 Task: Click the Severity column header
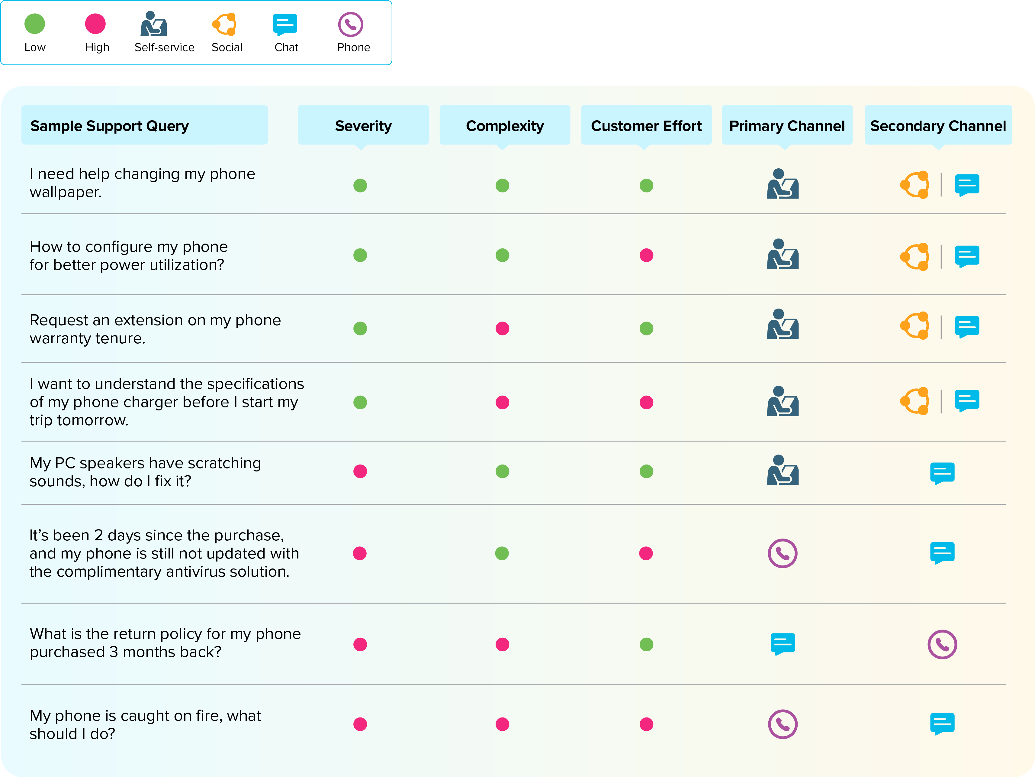[x=363, y=125]
